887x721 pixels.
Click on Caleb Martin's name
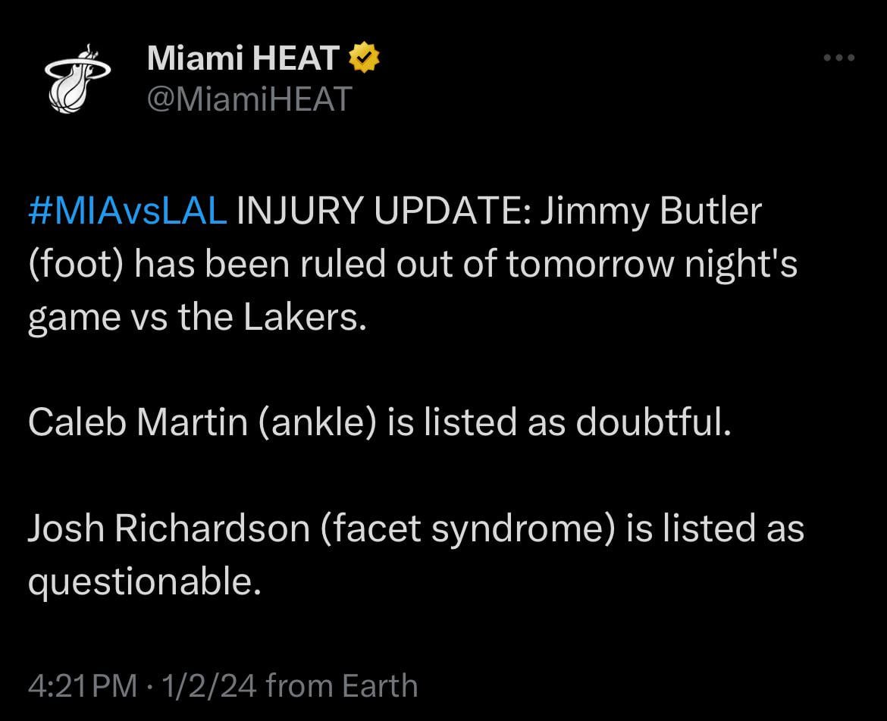137,422
